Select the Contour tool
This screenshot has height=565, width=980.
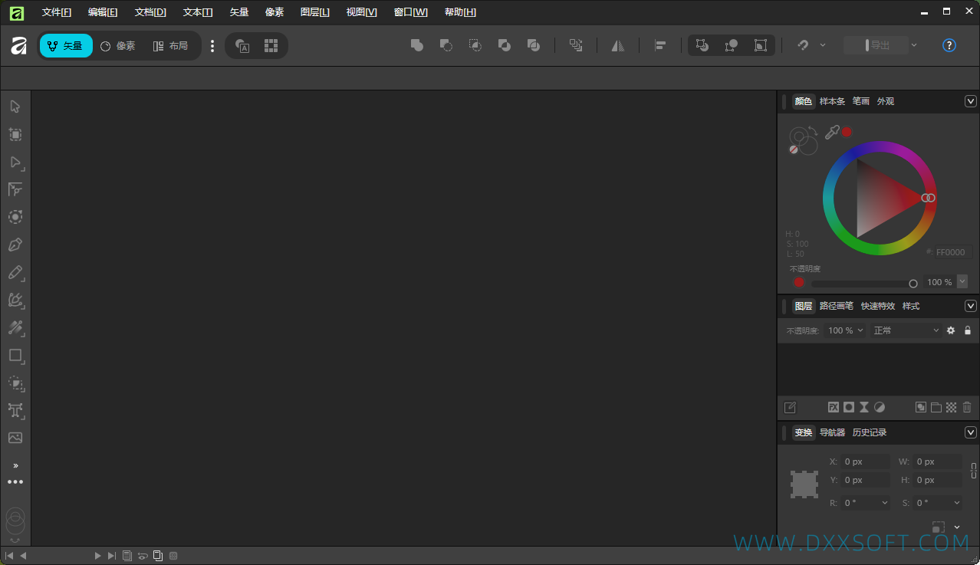pos(15,217)
